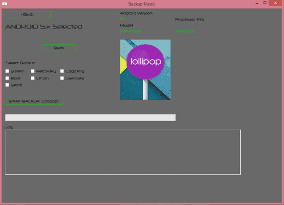The width and height of the screenshot is (284, 205).
Task: Start backup with START BACKUP Lollipop button
Action: click(x=34, y=101)
